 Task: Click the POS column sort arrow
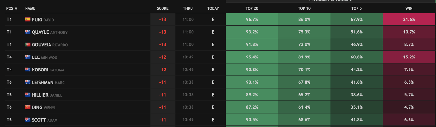pyautogui.click(x=16, y=8)
